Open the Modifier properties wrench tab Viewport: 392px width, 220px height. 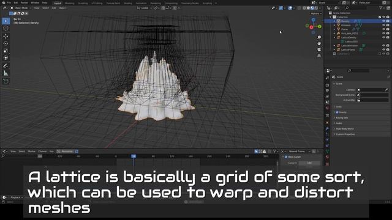[x=327, y=128]
